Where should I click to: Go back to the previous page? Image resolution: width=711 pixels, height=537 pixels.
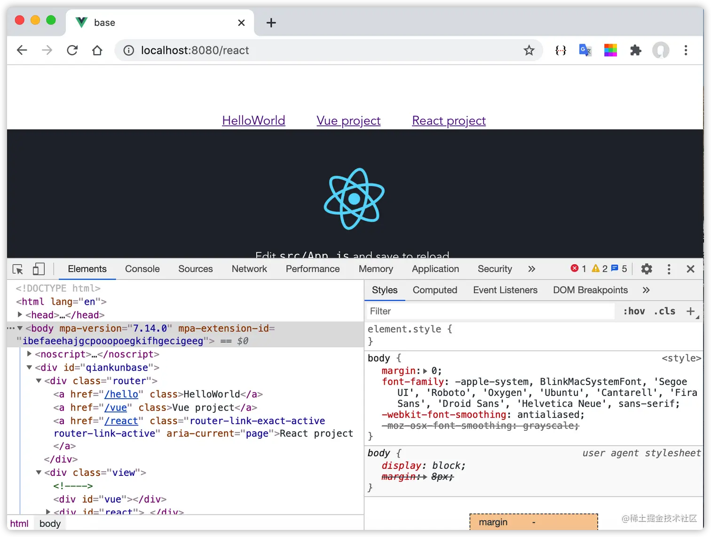[22, 50]
